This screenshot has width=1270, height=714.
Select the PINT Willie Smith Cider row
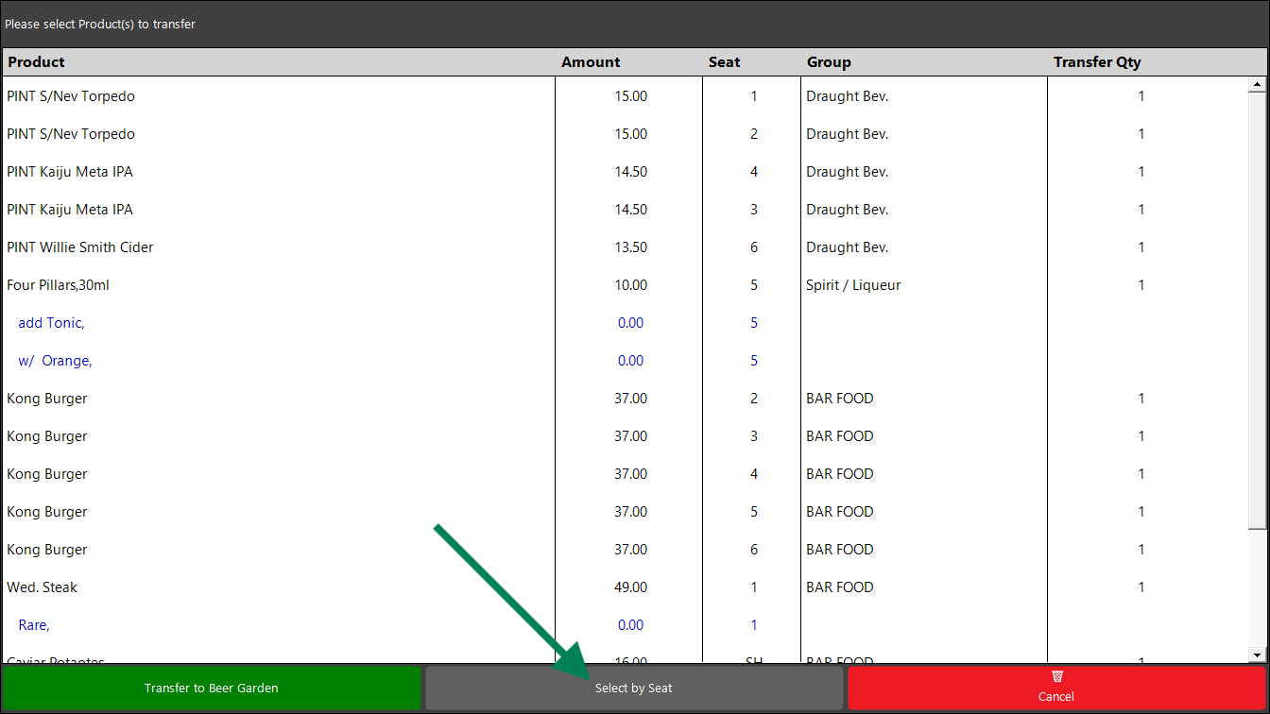pyautogui.click(x=625, y=247)
